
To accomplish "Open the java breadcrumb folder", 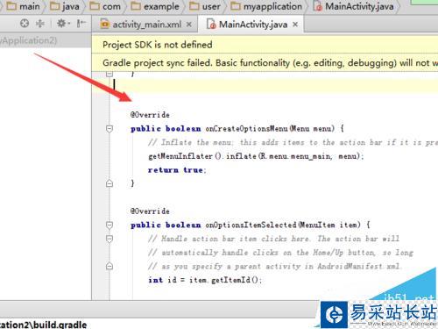I will tap(65, 6).
